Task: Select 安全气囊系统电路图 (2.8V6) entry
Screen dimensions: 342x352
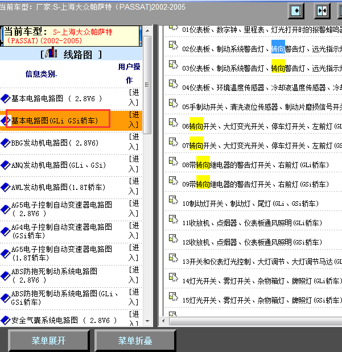Action: click(x=64, y=320)
